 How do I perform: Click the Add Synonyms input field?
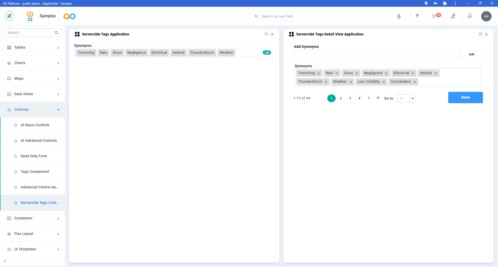click(376, 55)
